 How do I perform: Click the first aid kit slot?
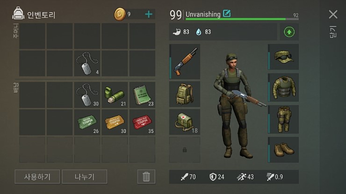coord(185,122)
